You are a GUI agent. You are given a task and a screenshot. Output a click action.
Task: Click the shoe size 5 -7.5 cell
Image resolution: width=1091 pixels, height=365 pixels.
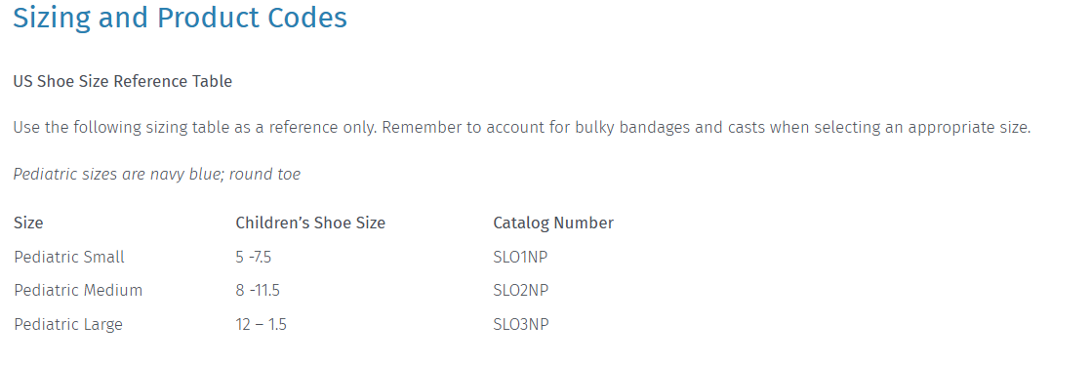coord(254,258)
